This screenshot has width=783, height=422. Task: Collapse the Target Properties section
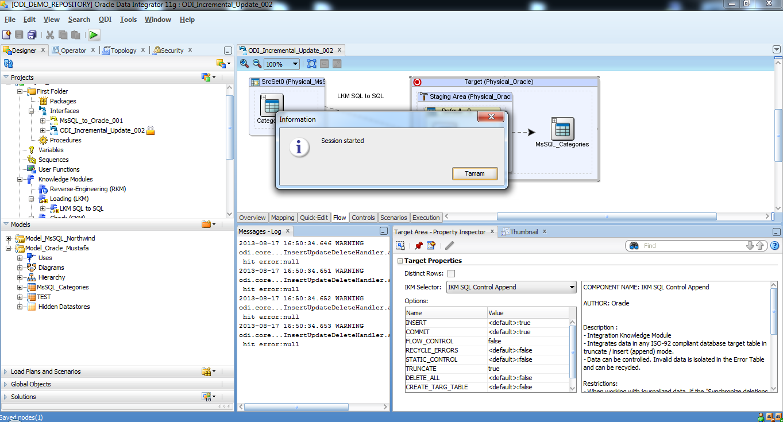[400, 261]
